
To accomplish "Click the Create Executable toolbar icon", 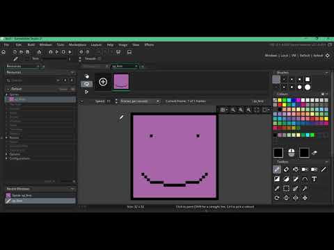I will pyautogui.click(x=39, y=52).
